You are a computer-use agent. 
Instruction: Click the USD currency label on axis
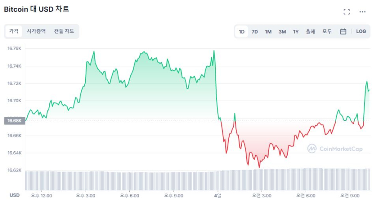15,195
